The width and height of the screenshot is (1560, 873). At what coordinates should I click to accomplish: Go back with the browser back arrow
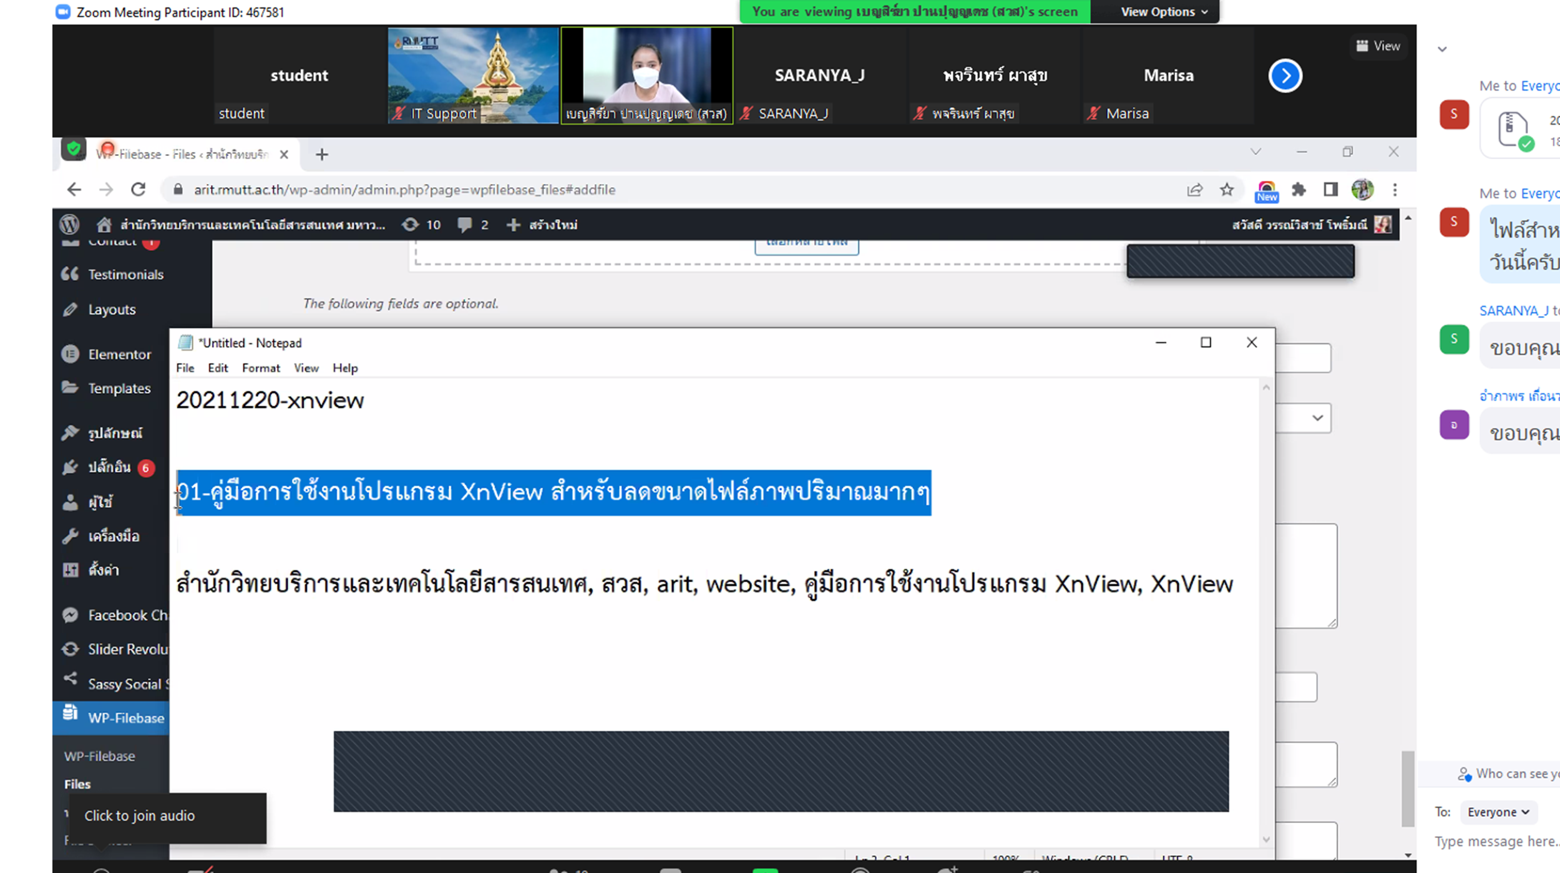click(74, 190)
